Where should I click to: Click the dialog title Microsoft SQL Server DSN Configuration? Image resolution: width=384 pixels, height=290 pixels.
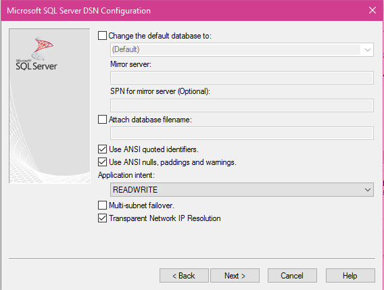(78, 11)
